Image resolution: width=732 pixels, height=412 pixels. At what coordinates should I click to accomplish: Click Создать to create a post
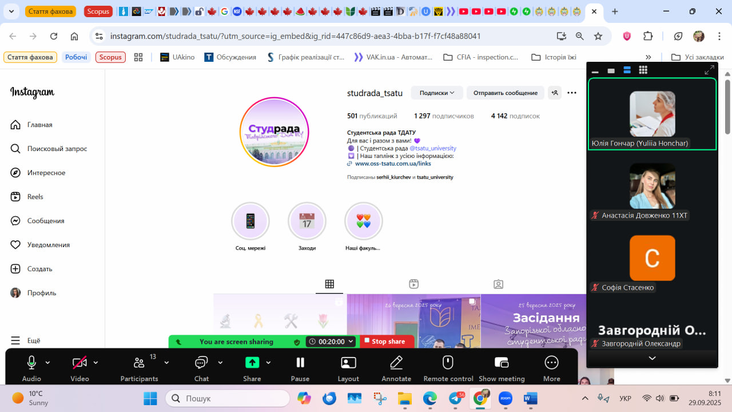(x=31, y=269)
